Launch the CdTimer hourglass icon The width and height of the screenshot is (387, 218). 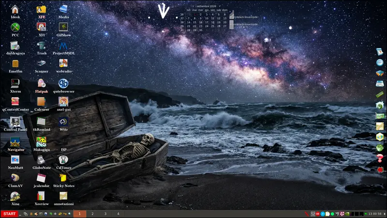pyautogui.click(x=63, y=160)
